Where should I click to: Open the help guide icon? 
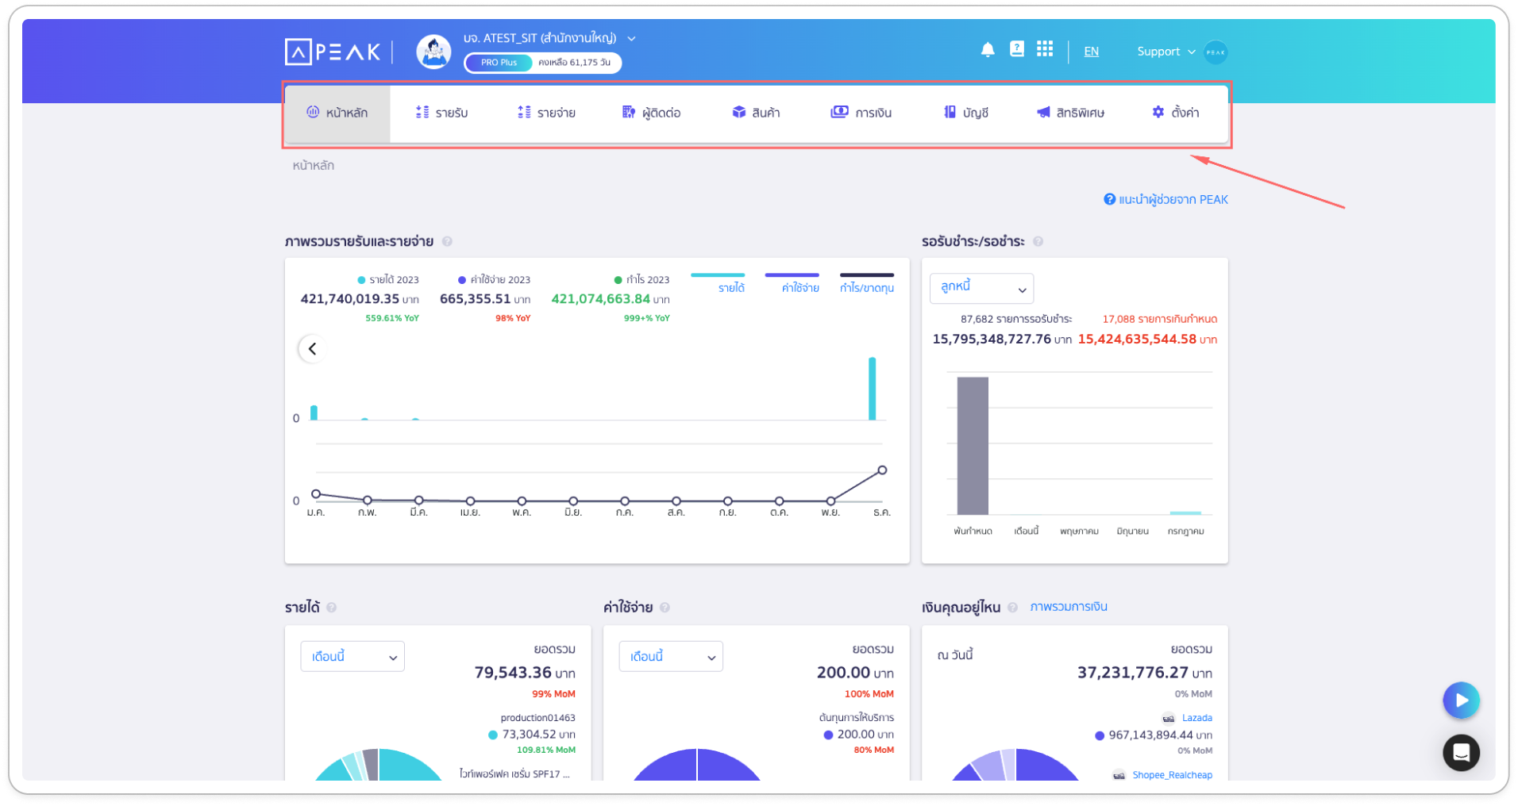[1017, 49]
